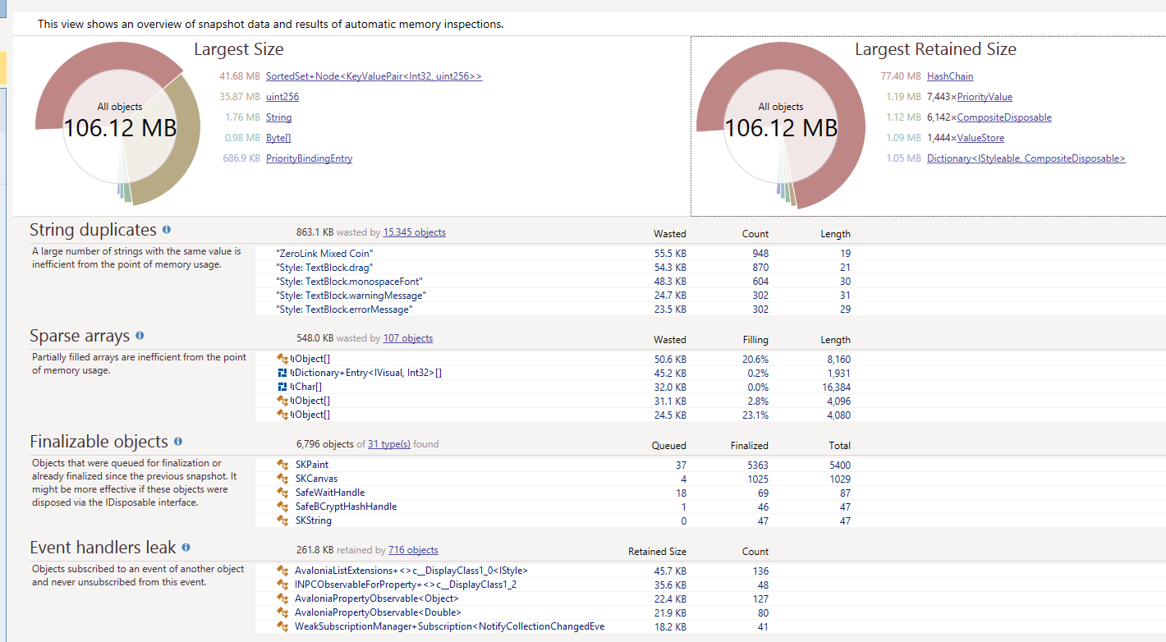Click the Queued column header under Finalizable objects
The width and height of the screenshot is (1166, 642).
(x=669, y=446)
